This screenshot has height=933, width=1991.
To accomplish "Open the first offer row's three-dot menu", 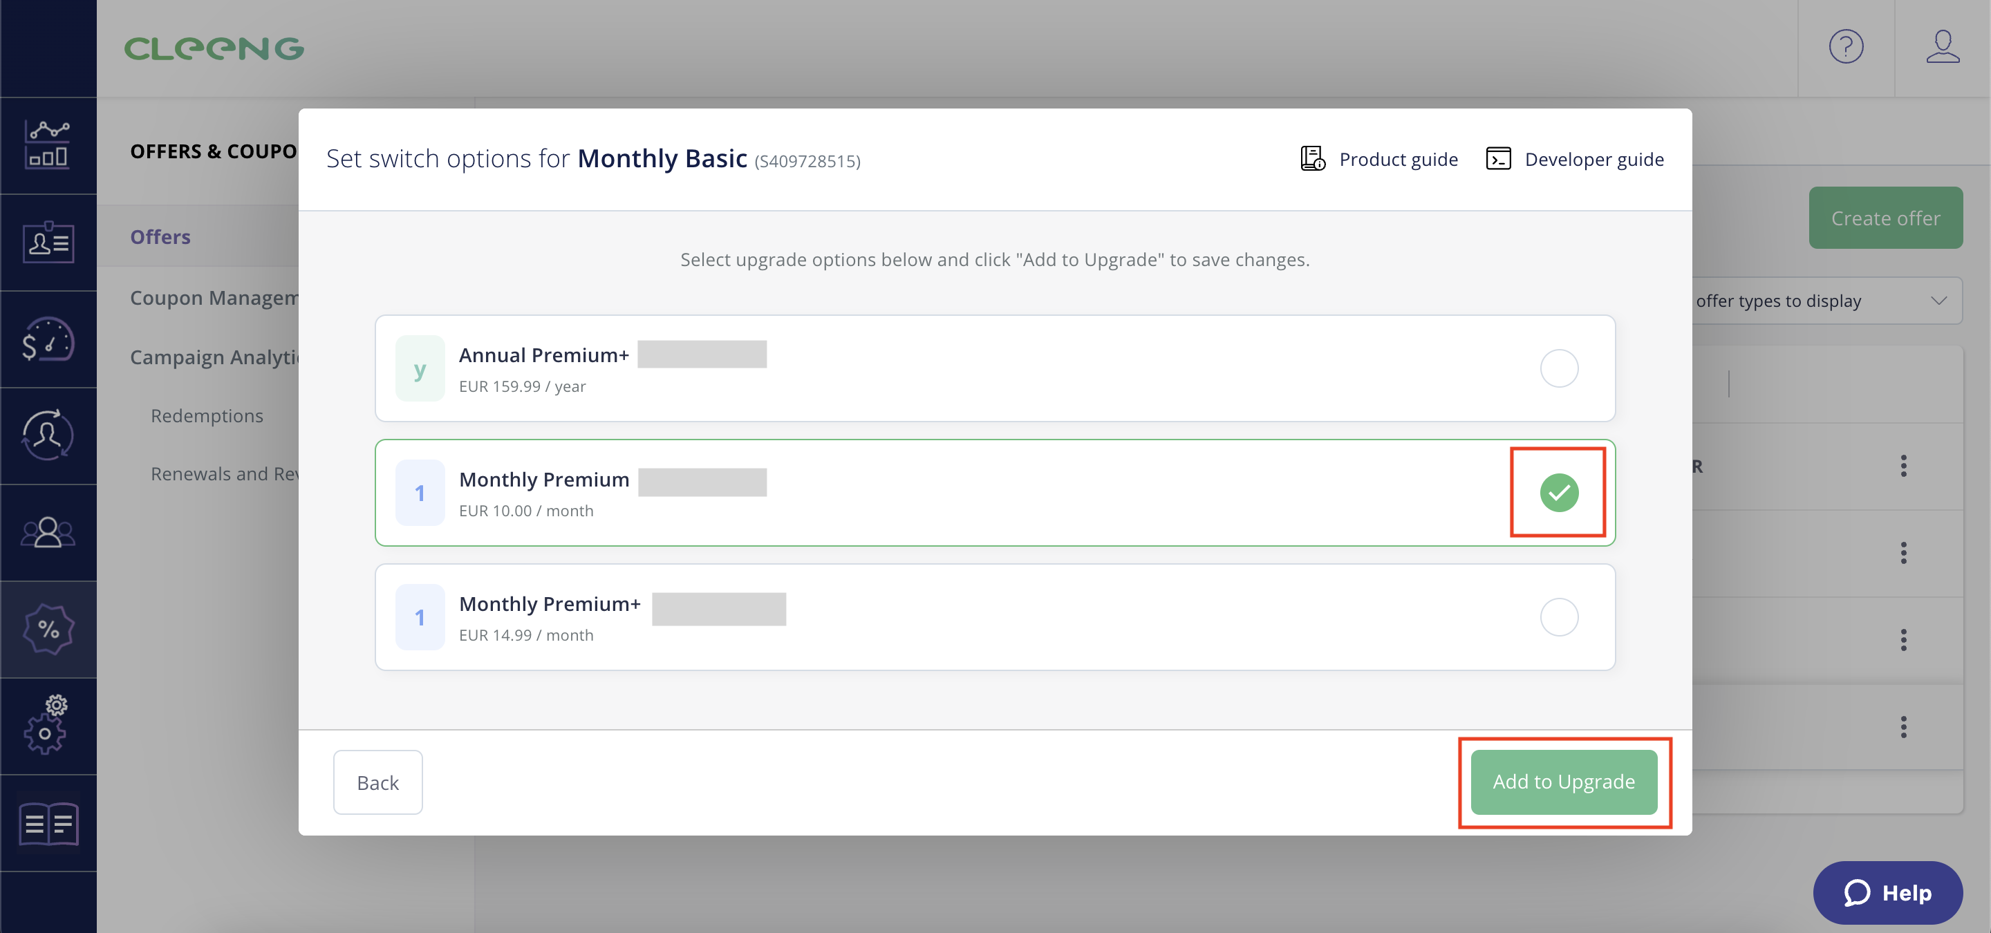I will pos(1903,466).
